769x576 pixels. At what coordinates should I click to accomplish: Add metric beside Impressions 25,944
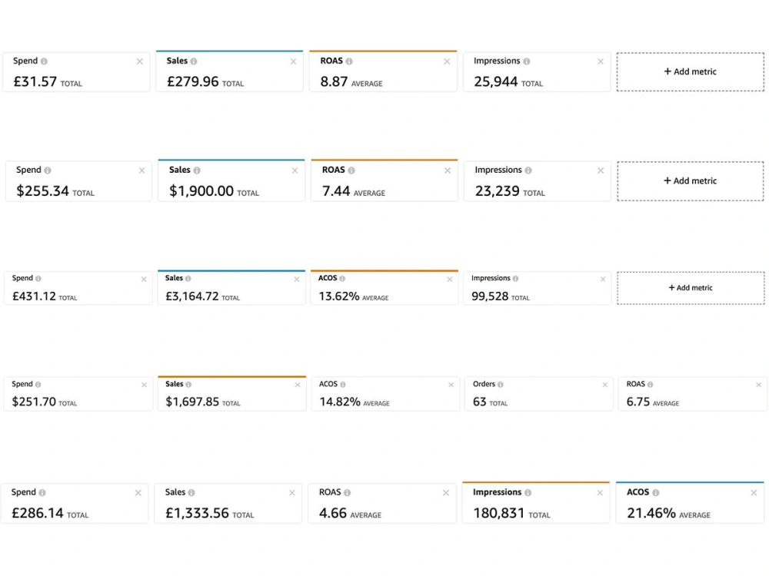pos(690,71)
